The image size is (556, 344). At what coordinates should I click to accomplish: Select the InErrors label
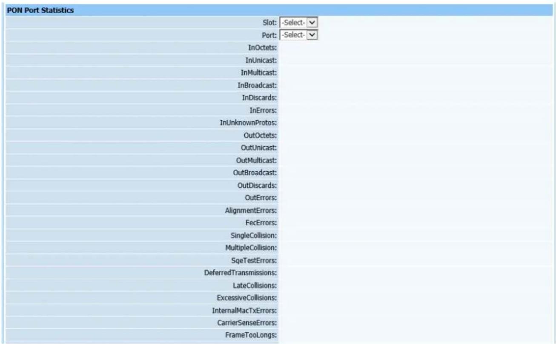(x=264, y=110)
